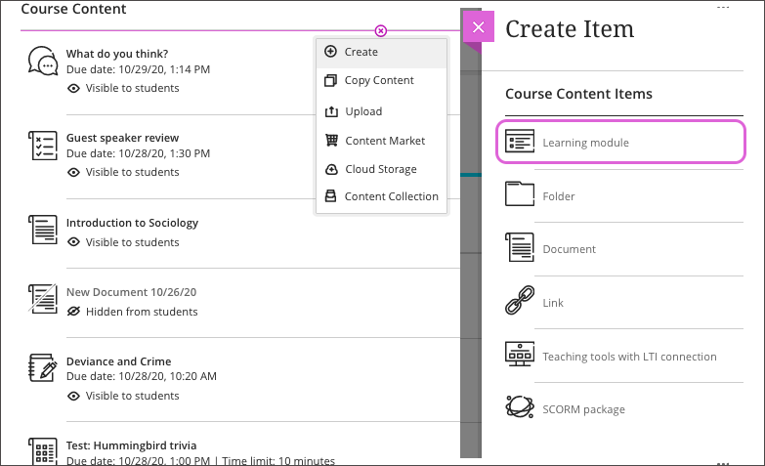Viewport: 765px width, 466px height.
Task: Open Guest speaker review title link
Action: click(x=122, y=138)
